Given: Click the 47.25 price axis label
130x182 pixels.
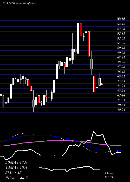Looking at the screenshot, I should 121,67.
